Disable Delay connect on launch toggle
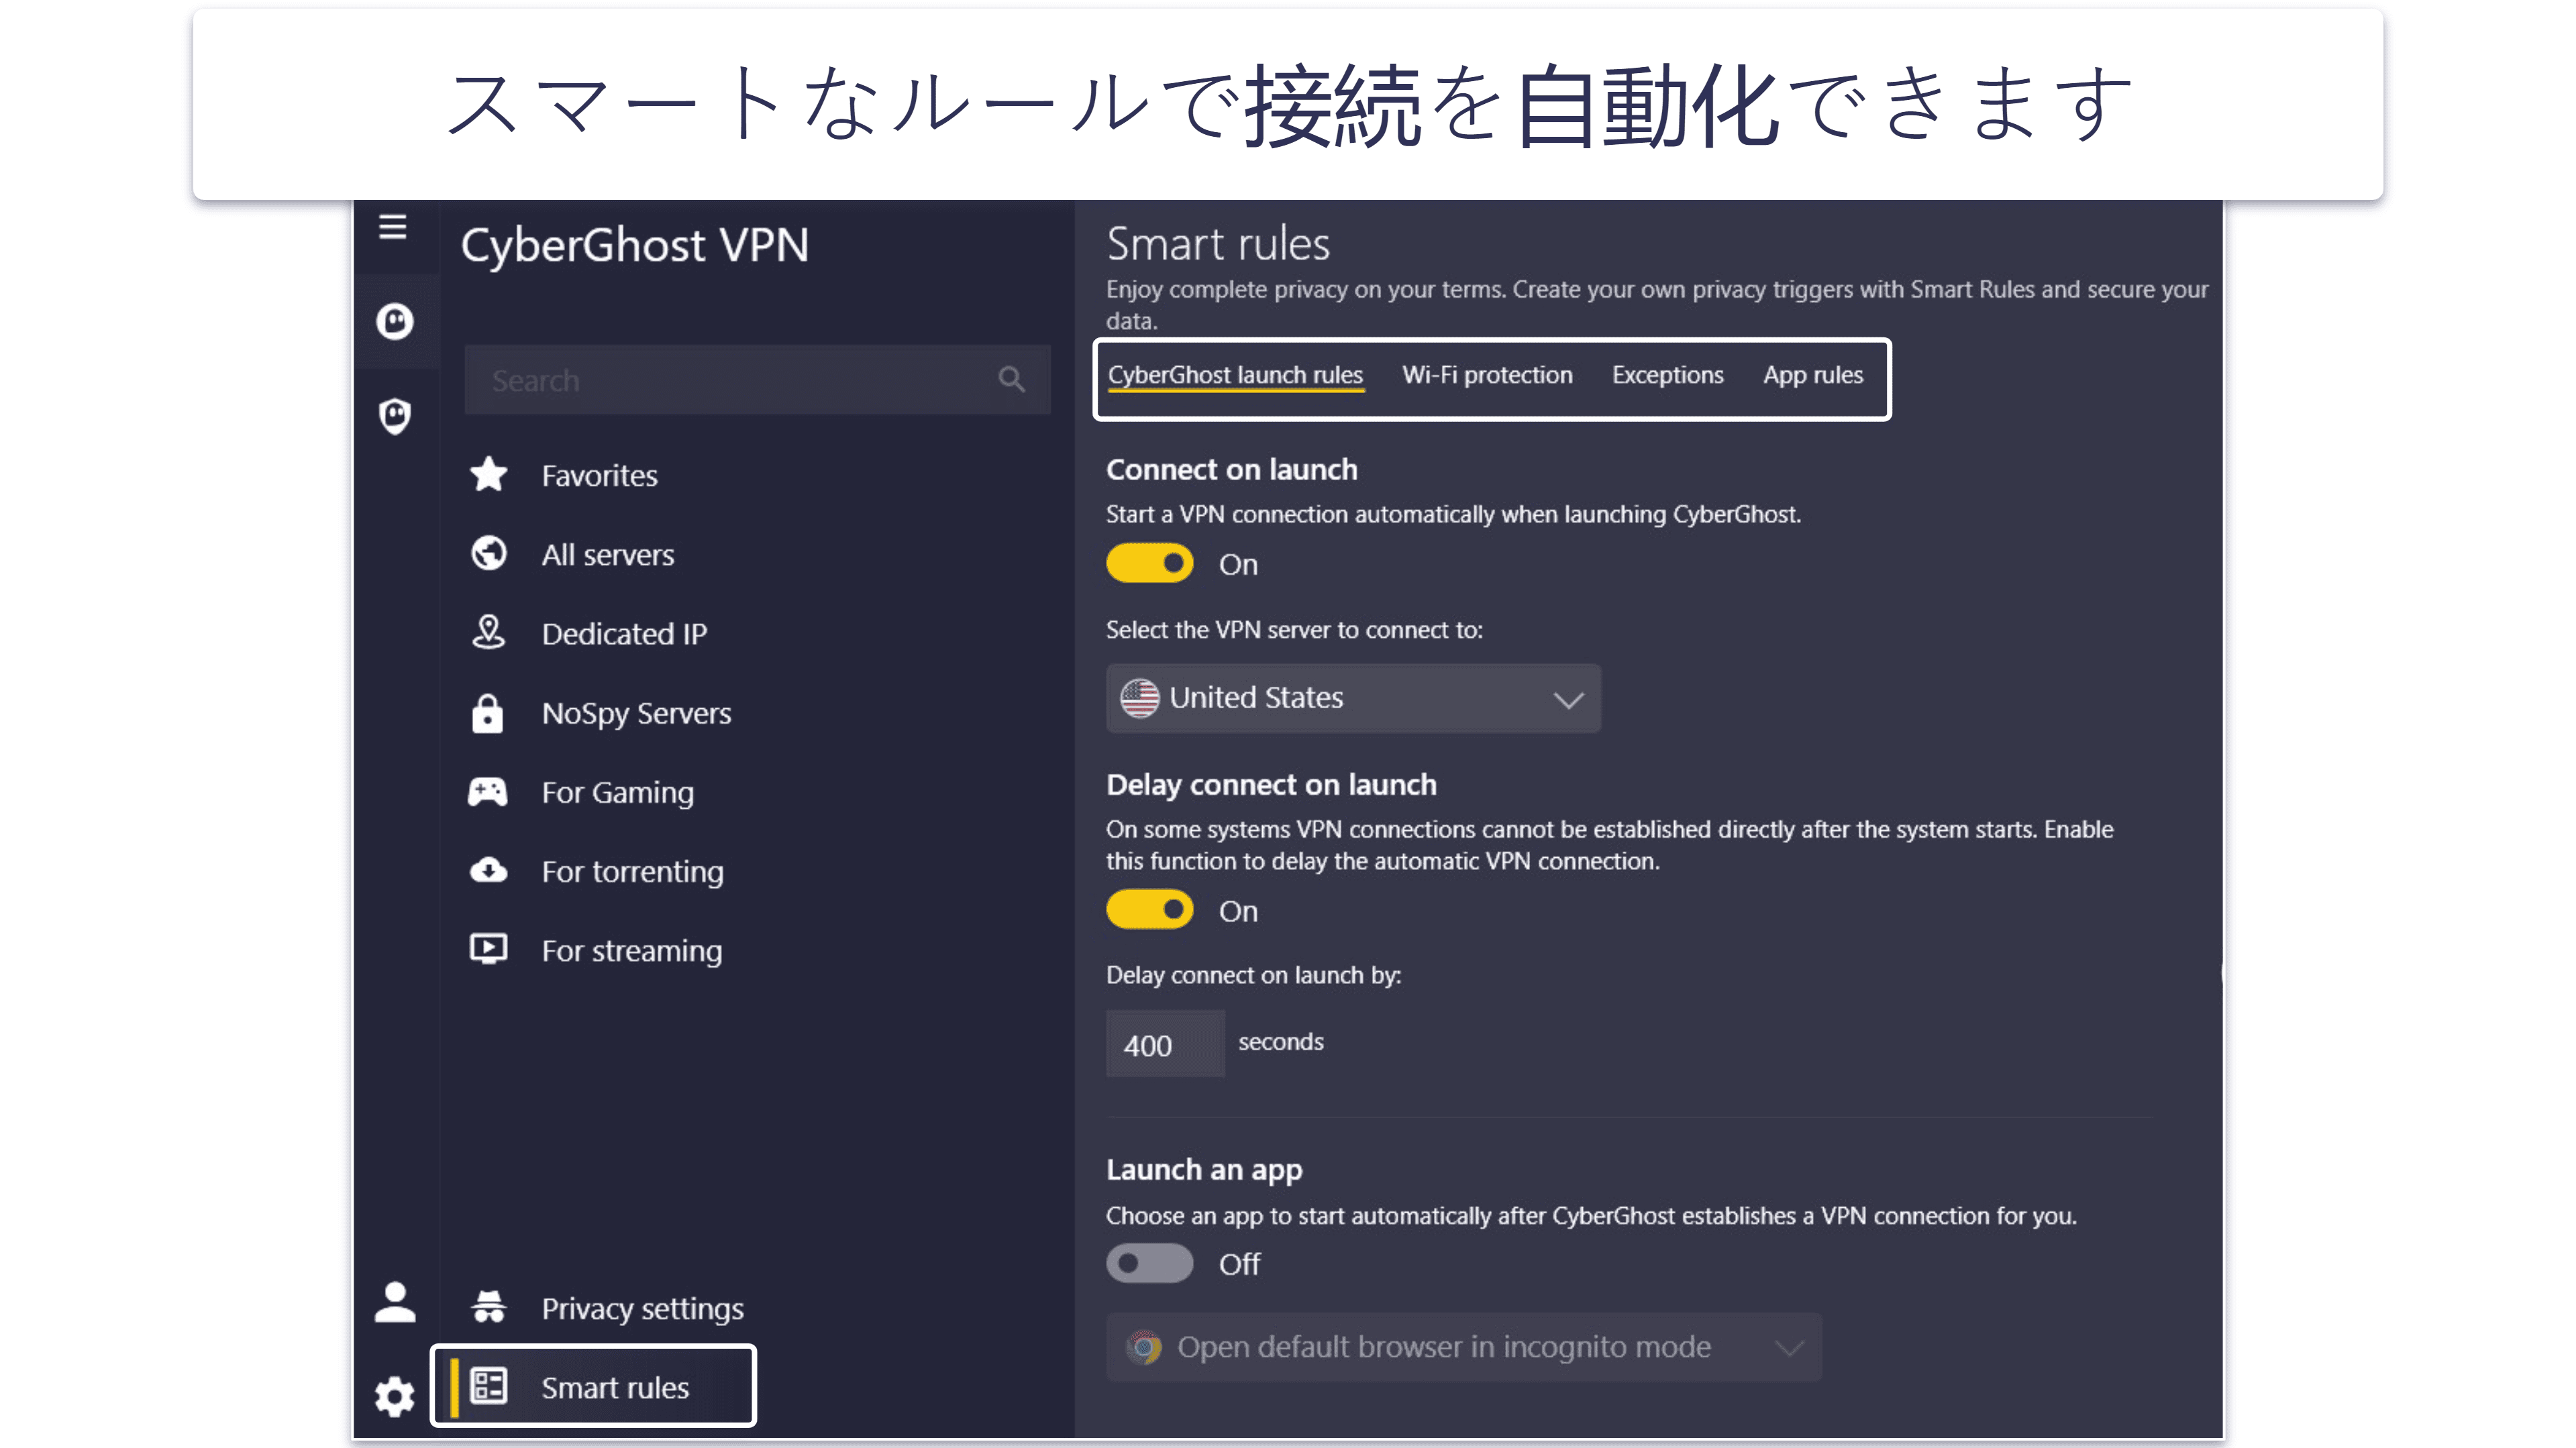The width and height of the screenshot is (2576, 1448). pos(1150,910)
